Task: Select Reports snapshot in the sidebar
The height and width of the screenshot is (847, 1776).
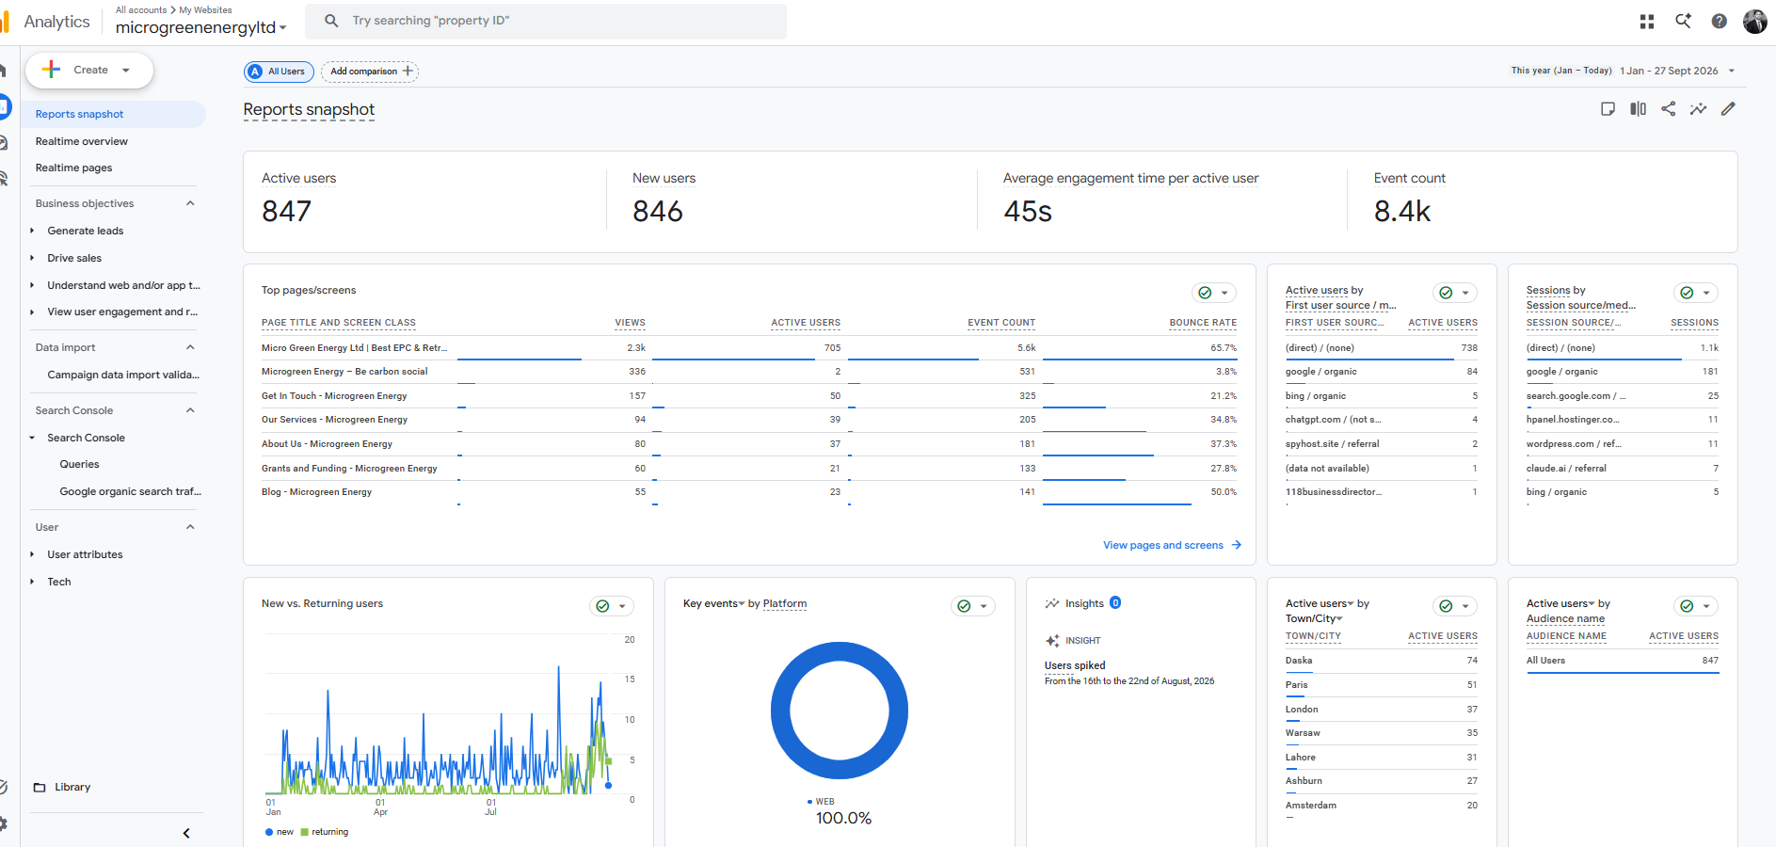Action: coord(113,114)
